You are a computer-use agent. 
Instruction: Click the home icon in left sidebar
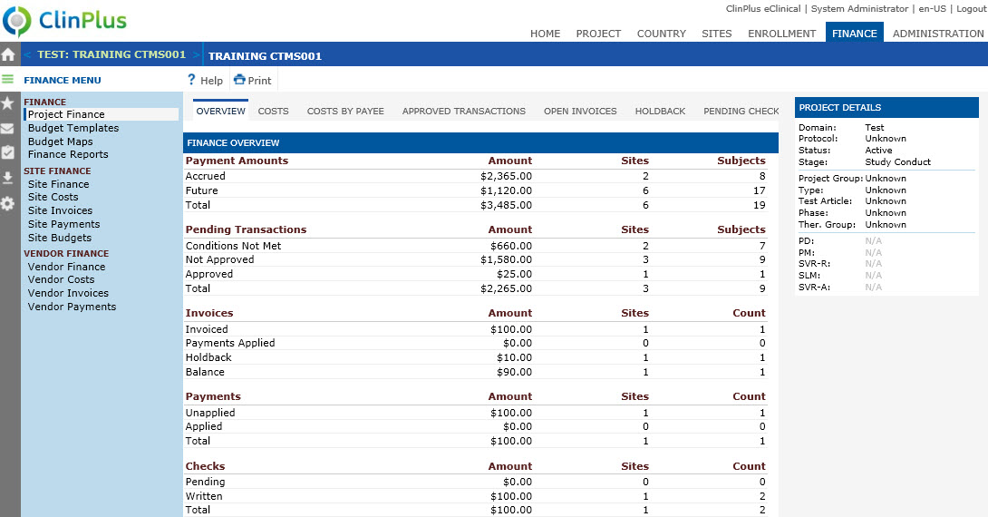click(8, 54)
